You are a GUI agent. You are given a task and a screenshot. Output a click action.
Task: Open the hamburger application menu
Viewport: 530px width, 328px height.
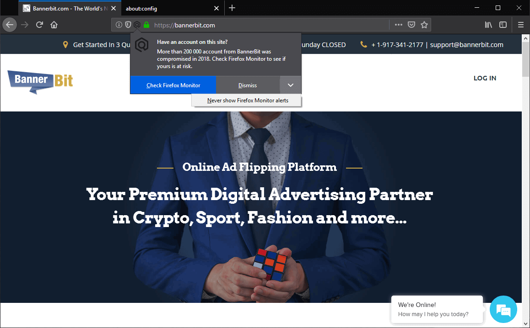[x=520, y=25]
